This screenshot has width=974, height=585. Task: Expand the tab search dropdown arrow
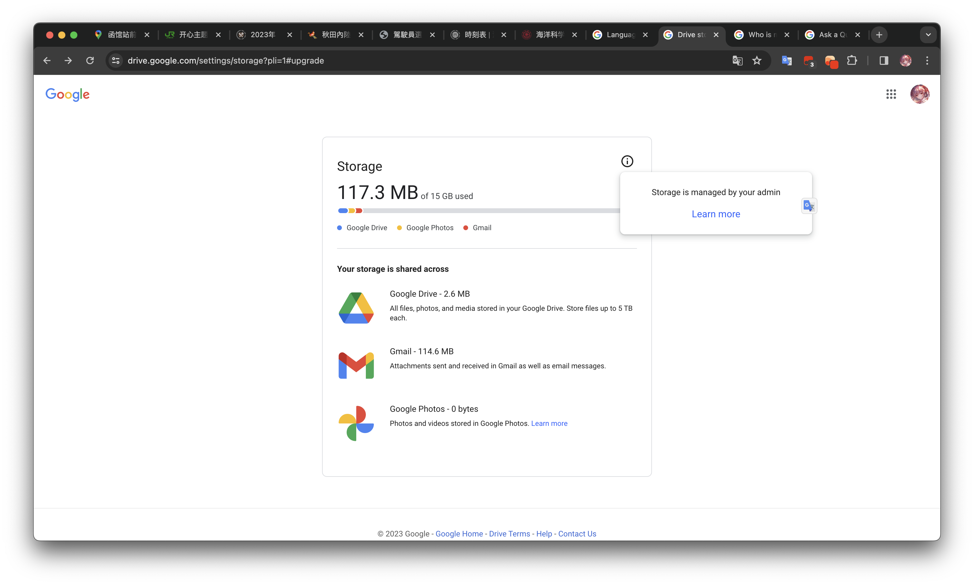tap(928, 35)
